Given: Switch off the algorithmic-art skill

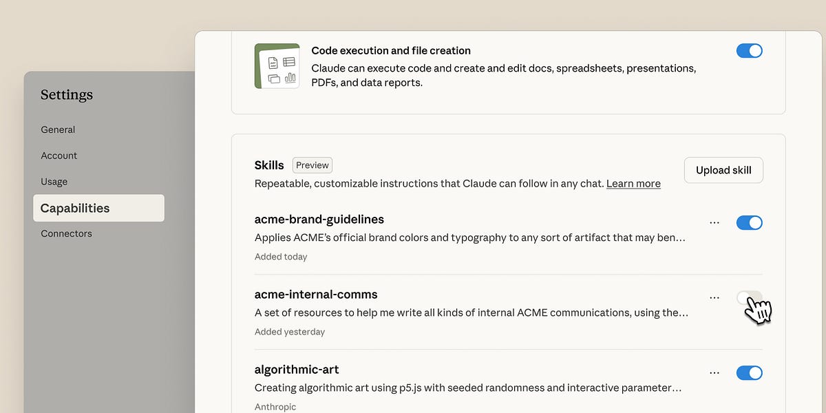Looking at the screenshot, I should (x=749, y=372).
